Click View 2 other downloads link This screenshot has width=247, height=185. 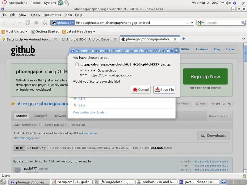[90, 113]
